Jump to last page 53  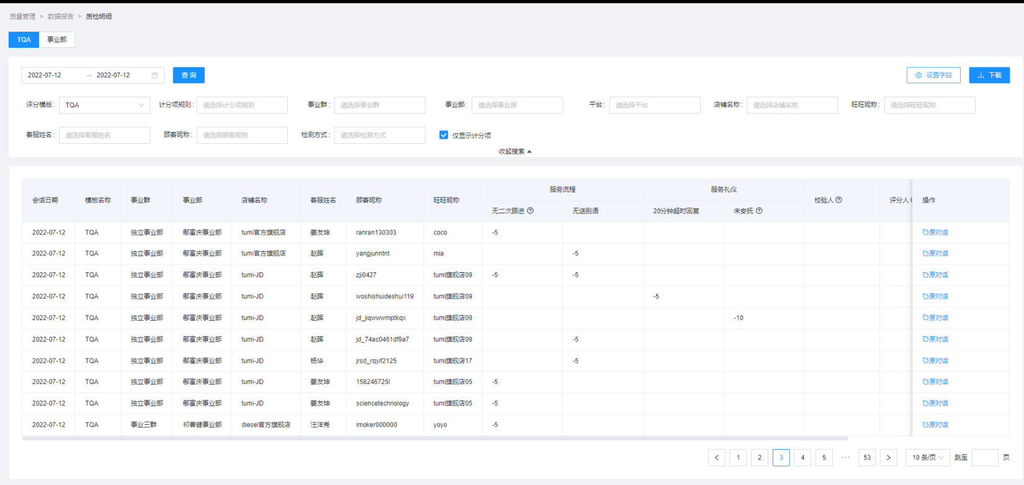867,458
